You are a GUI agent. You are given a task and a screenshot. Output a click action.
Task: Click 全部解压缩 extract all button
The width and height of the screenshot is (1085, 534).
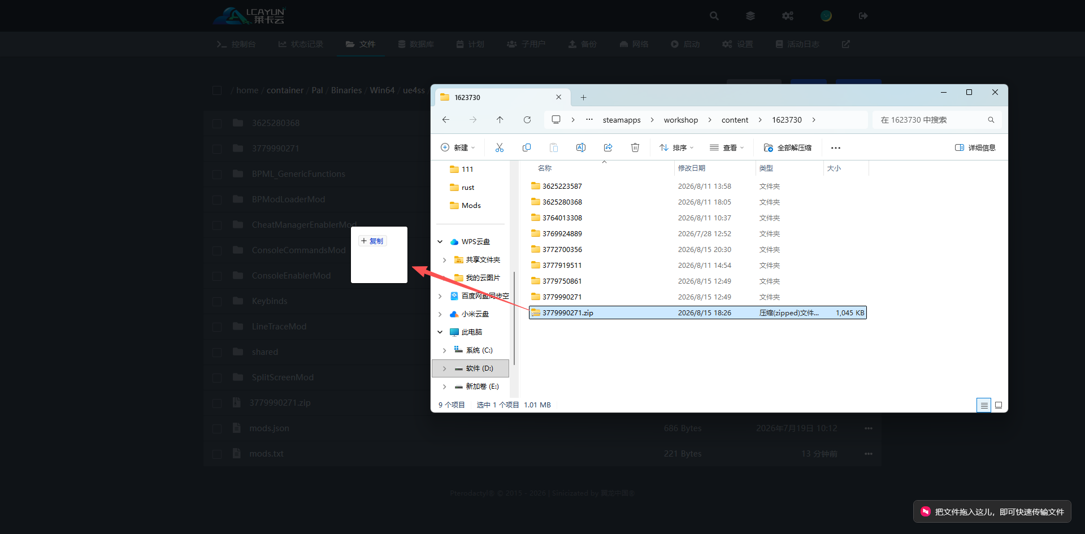click(x=788, y=147)
